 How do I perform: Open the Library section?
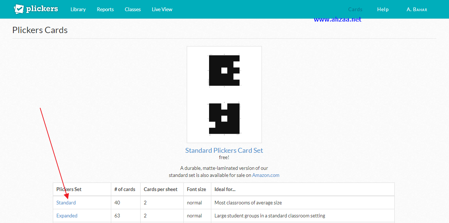tap(78, 9)
